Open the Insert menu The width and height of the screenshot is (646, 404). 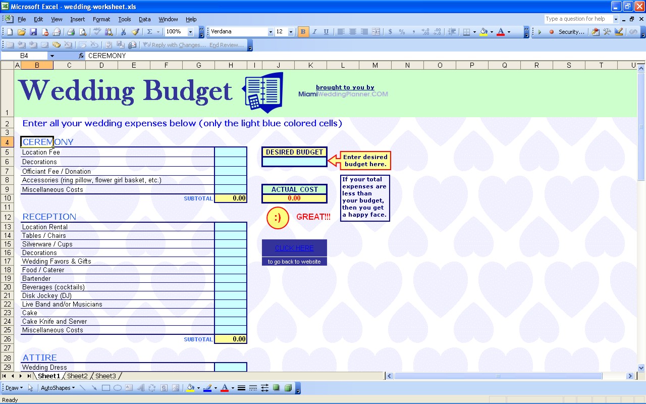click(77, 19)
